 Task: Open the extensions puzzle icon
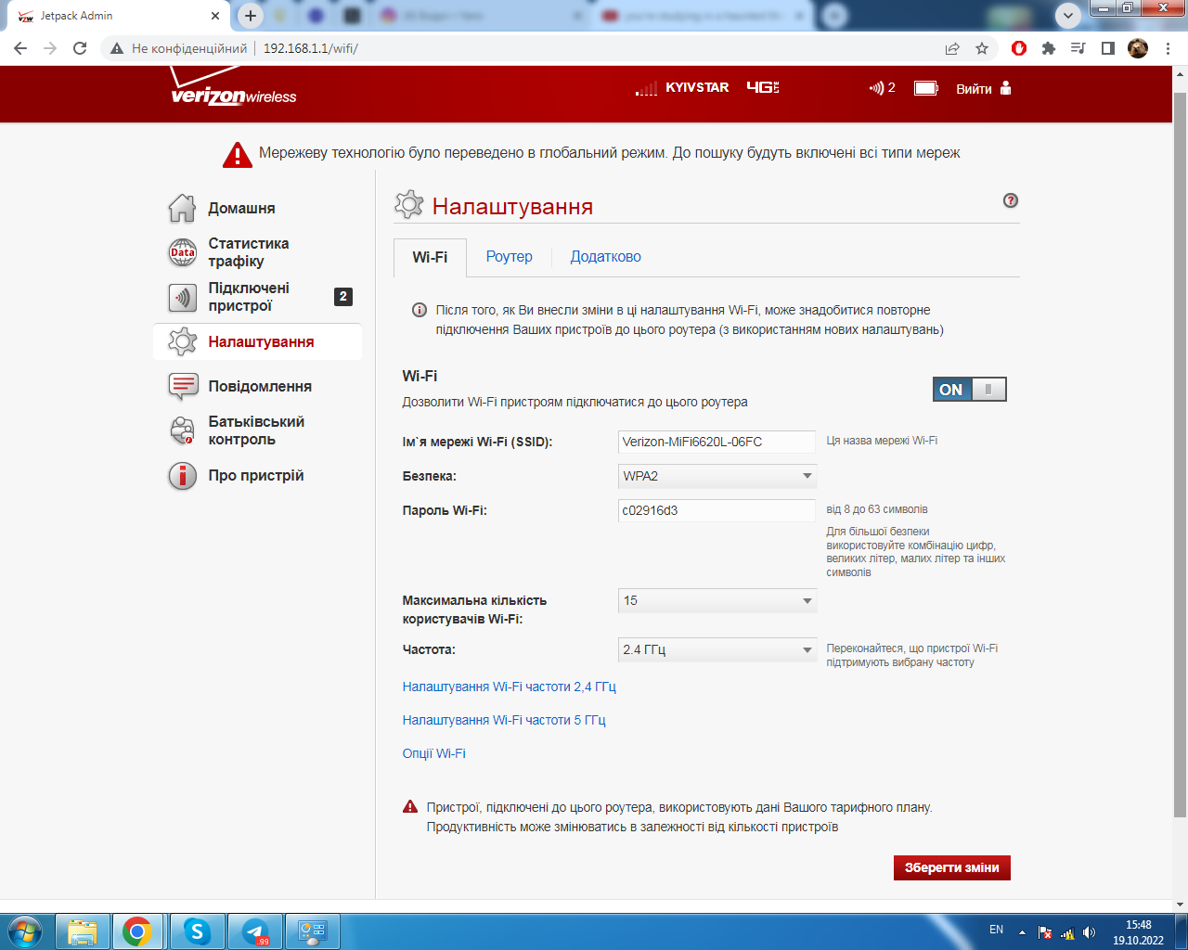coord(1049,48)
